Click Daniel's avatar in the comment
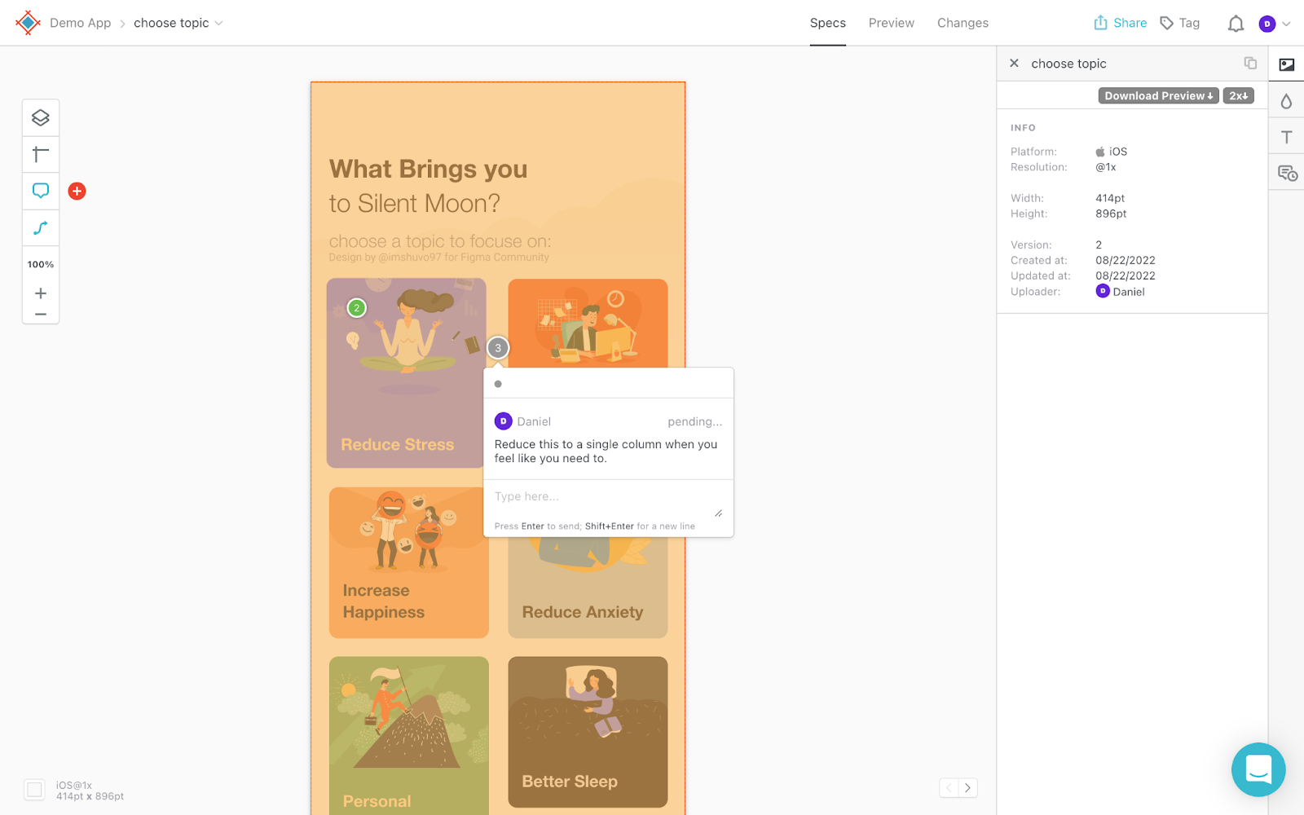 (x=503, y=421)
